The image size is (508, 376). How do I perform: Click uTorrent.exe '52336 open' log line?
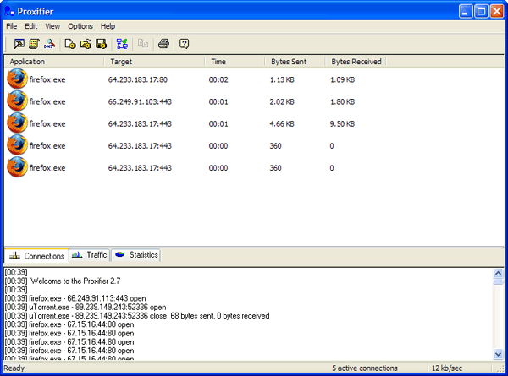click(x=86, y=307)
